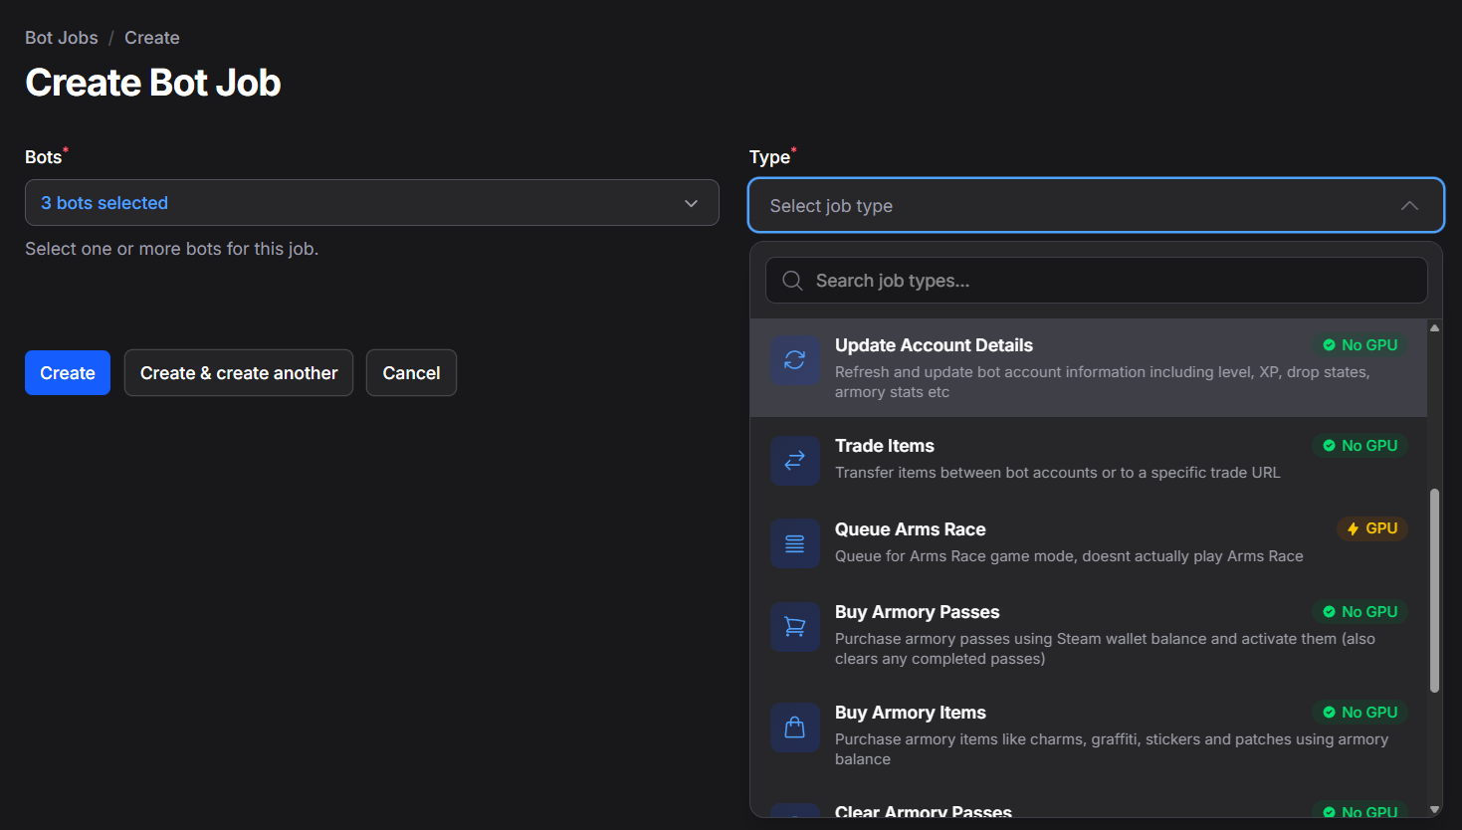Click the green checkmark on Buy Armory Items badge
Image resolution: width=1462 pixels, height=830 pixels.
tap(1329, 712)
